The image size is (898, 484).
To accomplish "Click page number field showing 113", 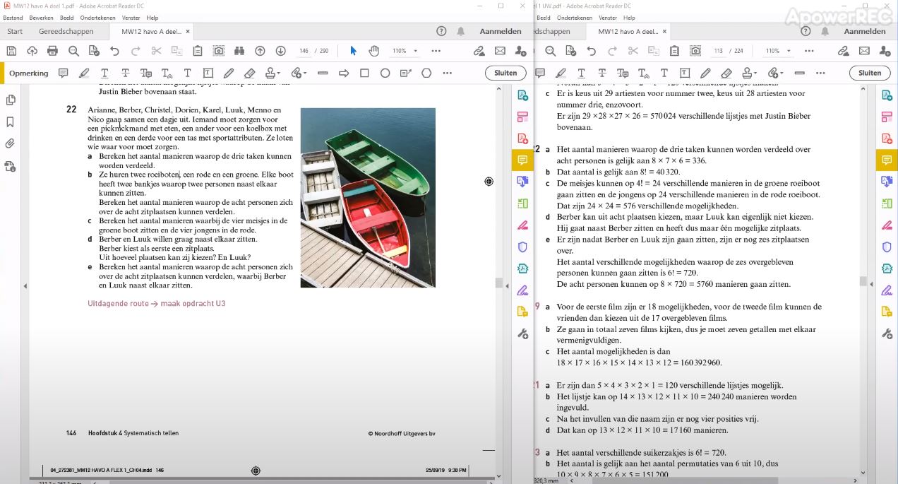I will 719,51.
